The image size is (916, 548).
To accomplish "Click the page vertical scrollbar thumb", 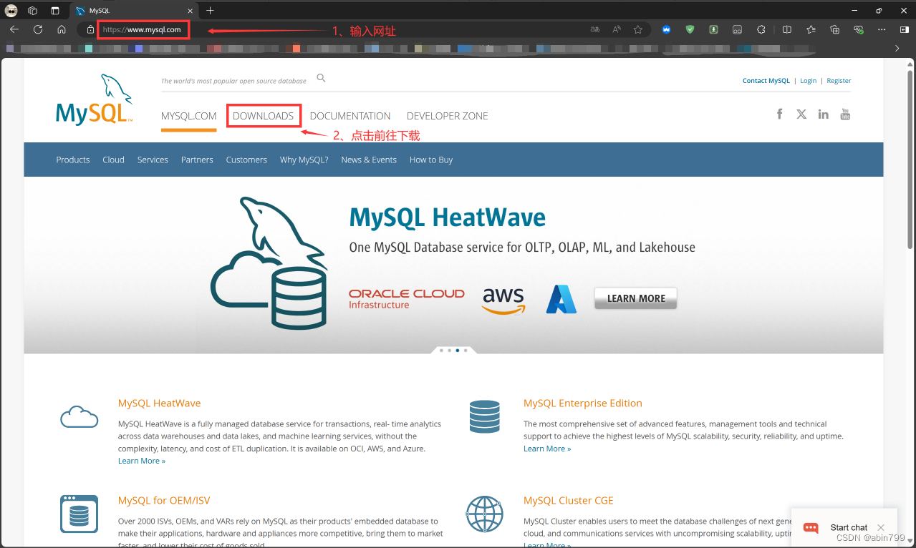I will click(910, 160).
